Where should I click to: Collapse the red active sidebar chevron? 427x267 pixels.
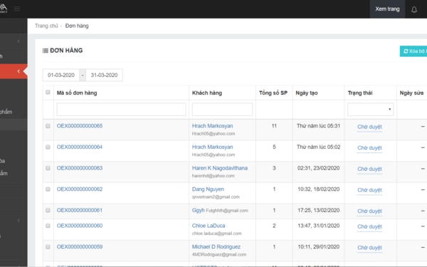(x=19, y=71)
